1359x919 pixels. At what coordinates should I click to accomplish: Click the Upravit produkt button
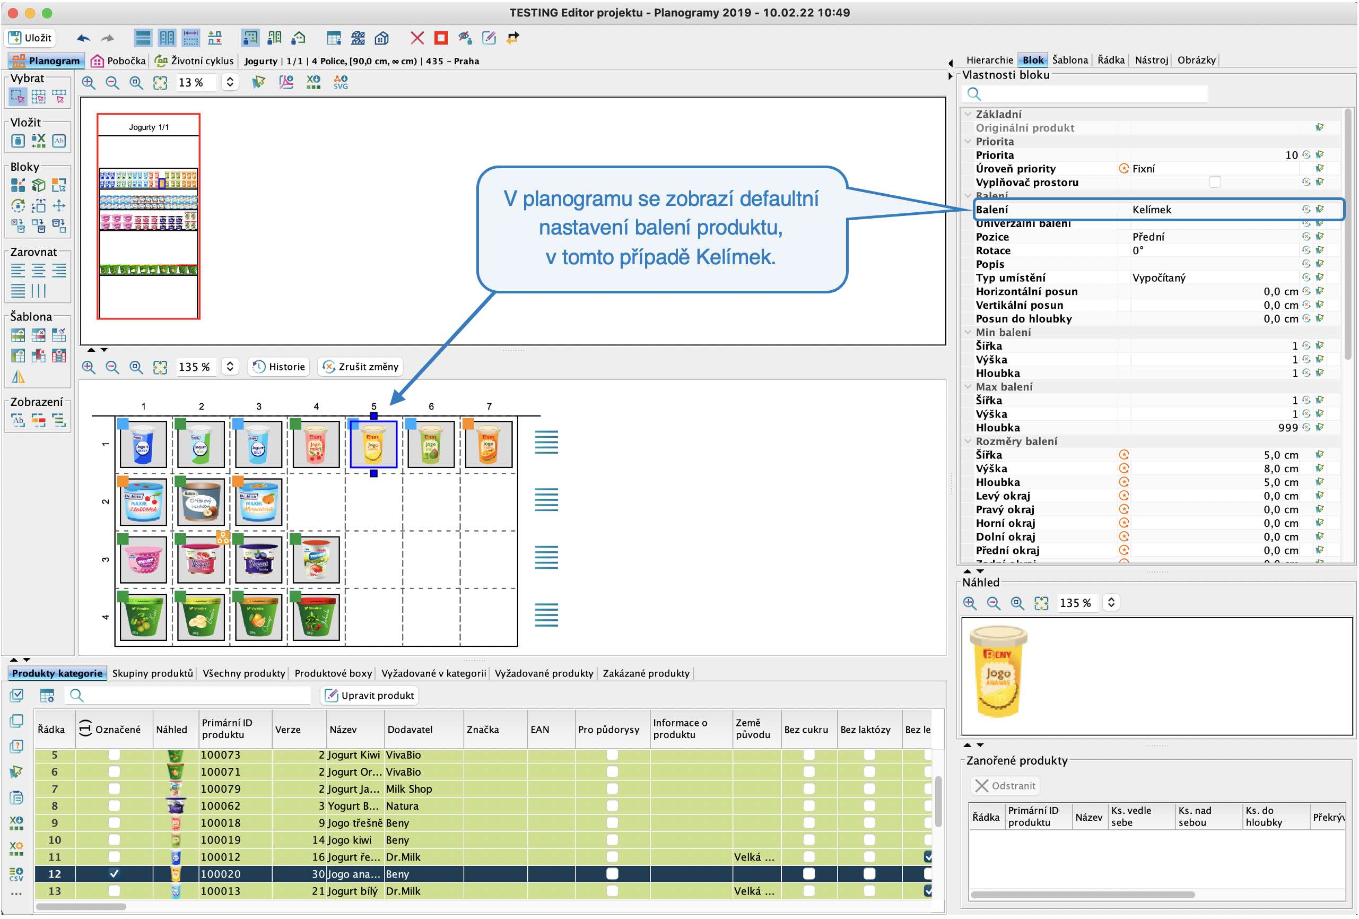(370, 695)
